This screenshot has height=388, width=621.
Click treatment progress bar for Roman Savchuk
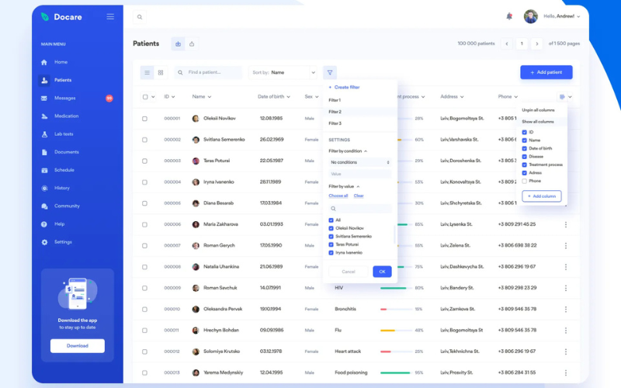394,288
